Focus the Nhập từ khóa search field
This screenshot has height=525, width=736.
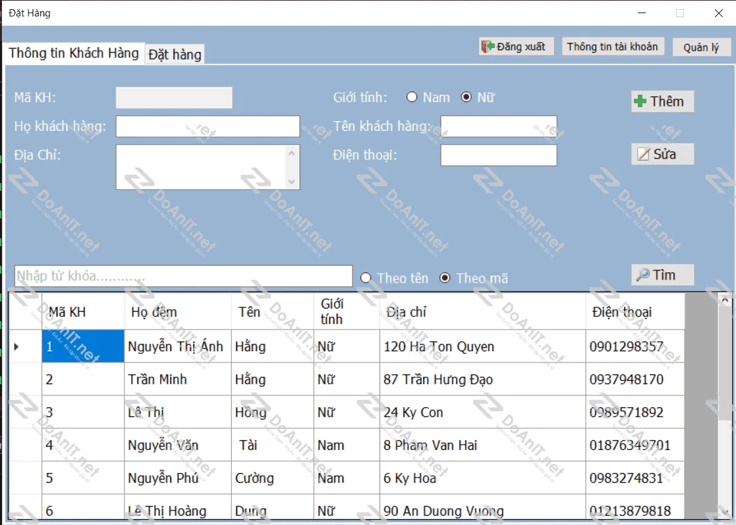click(183, 276)
